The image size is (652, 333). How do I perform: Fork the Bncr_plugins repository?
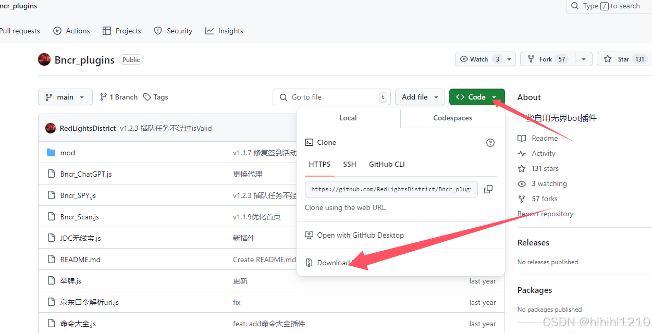(547, 59)
